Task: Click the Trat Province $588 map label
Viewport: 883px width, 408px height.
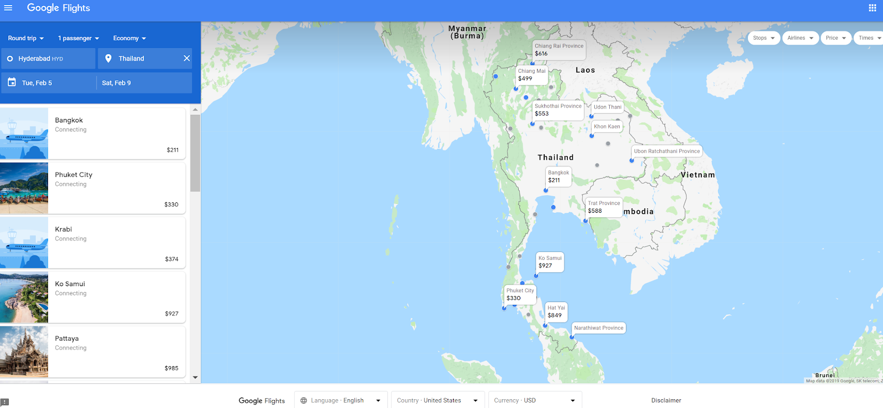Action: pos(604,207)
